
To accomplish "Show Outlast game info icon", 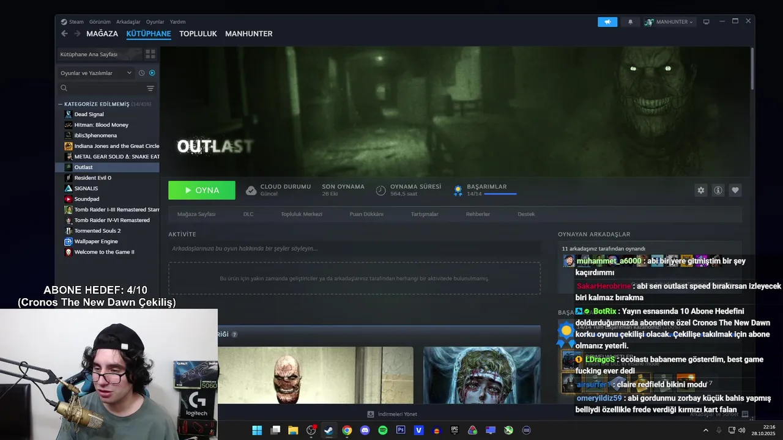I will coord(718,190).
